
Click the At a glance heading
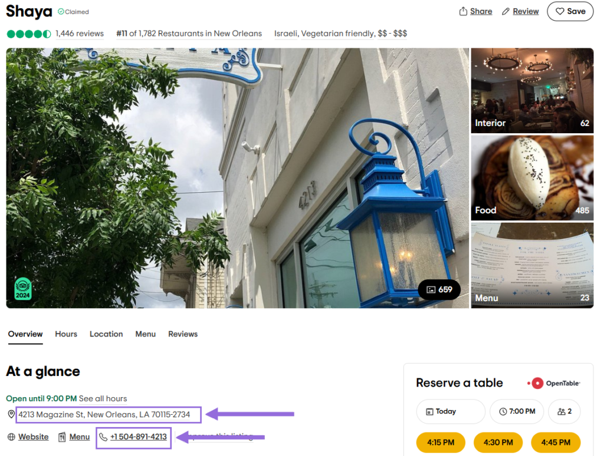[x=43, y=372]
